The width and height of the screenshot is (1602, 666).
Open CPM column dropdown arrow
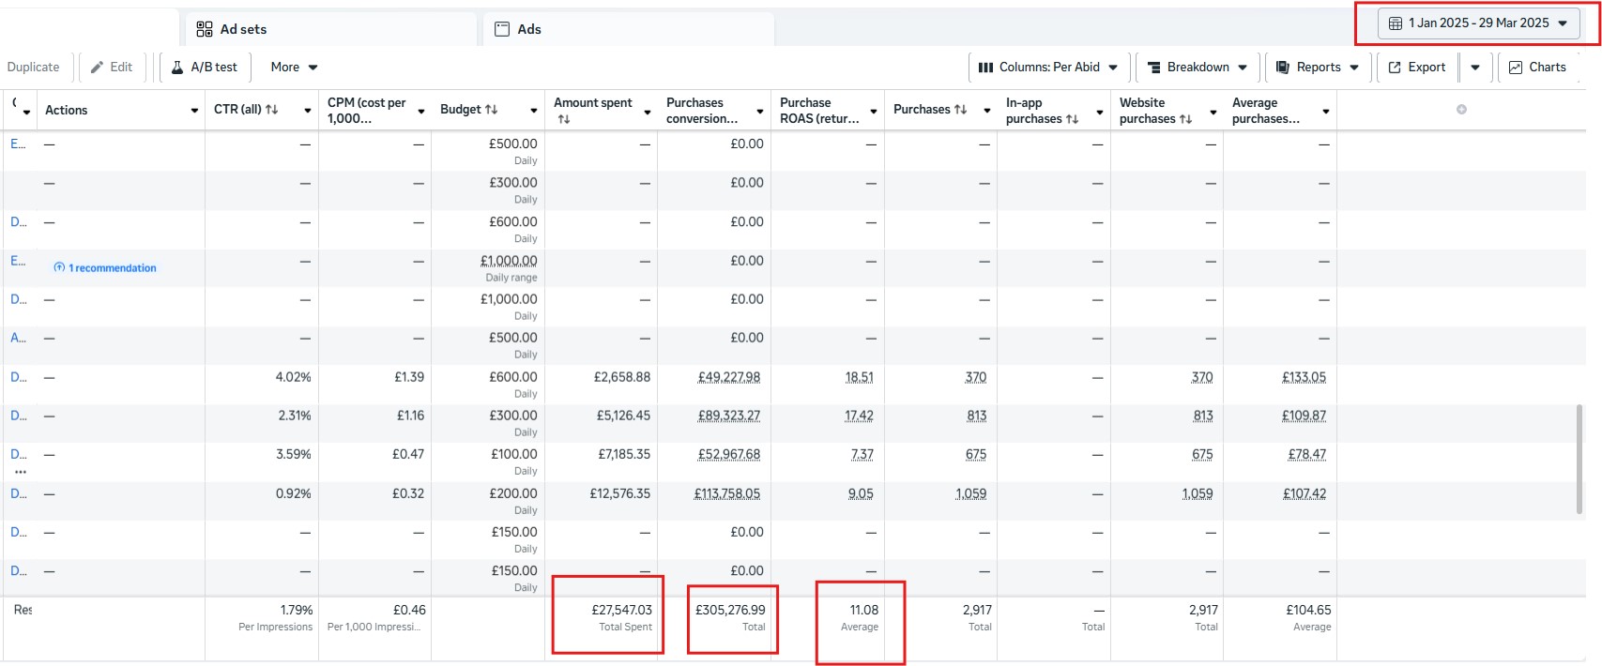pos(421,111)
